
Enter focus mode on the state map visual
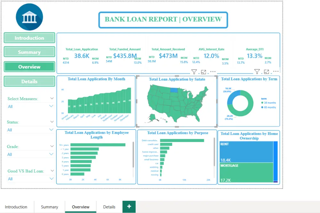[204, 71]
